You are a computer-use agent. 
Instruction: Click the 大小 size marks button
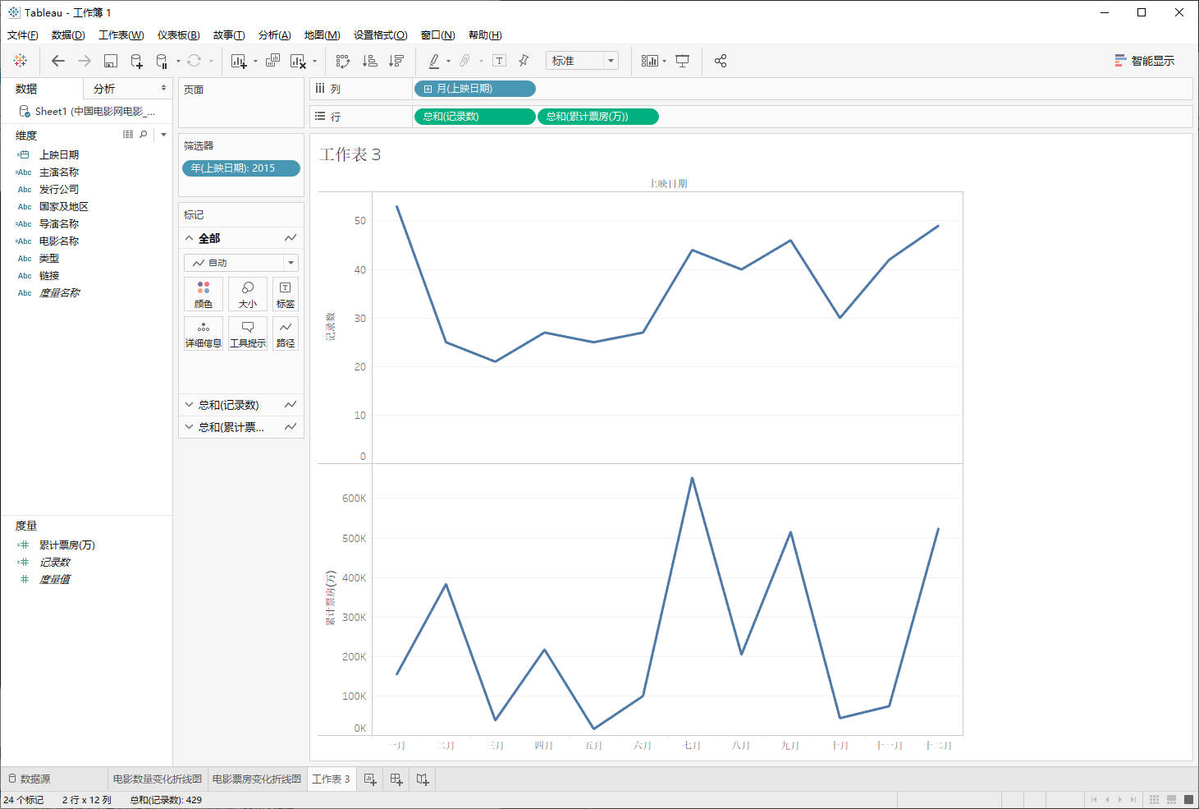(x=248, y=294)
